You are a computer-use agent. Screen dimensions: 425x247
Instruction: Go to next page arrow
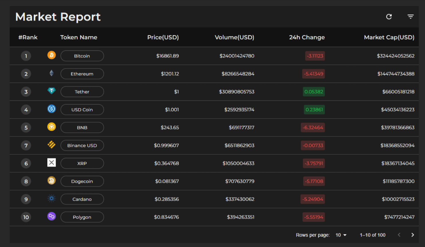[x=413, y=235]
